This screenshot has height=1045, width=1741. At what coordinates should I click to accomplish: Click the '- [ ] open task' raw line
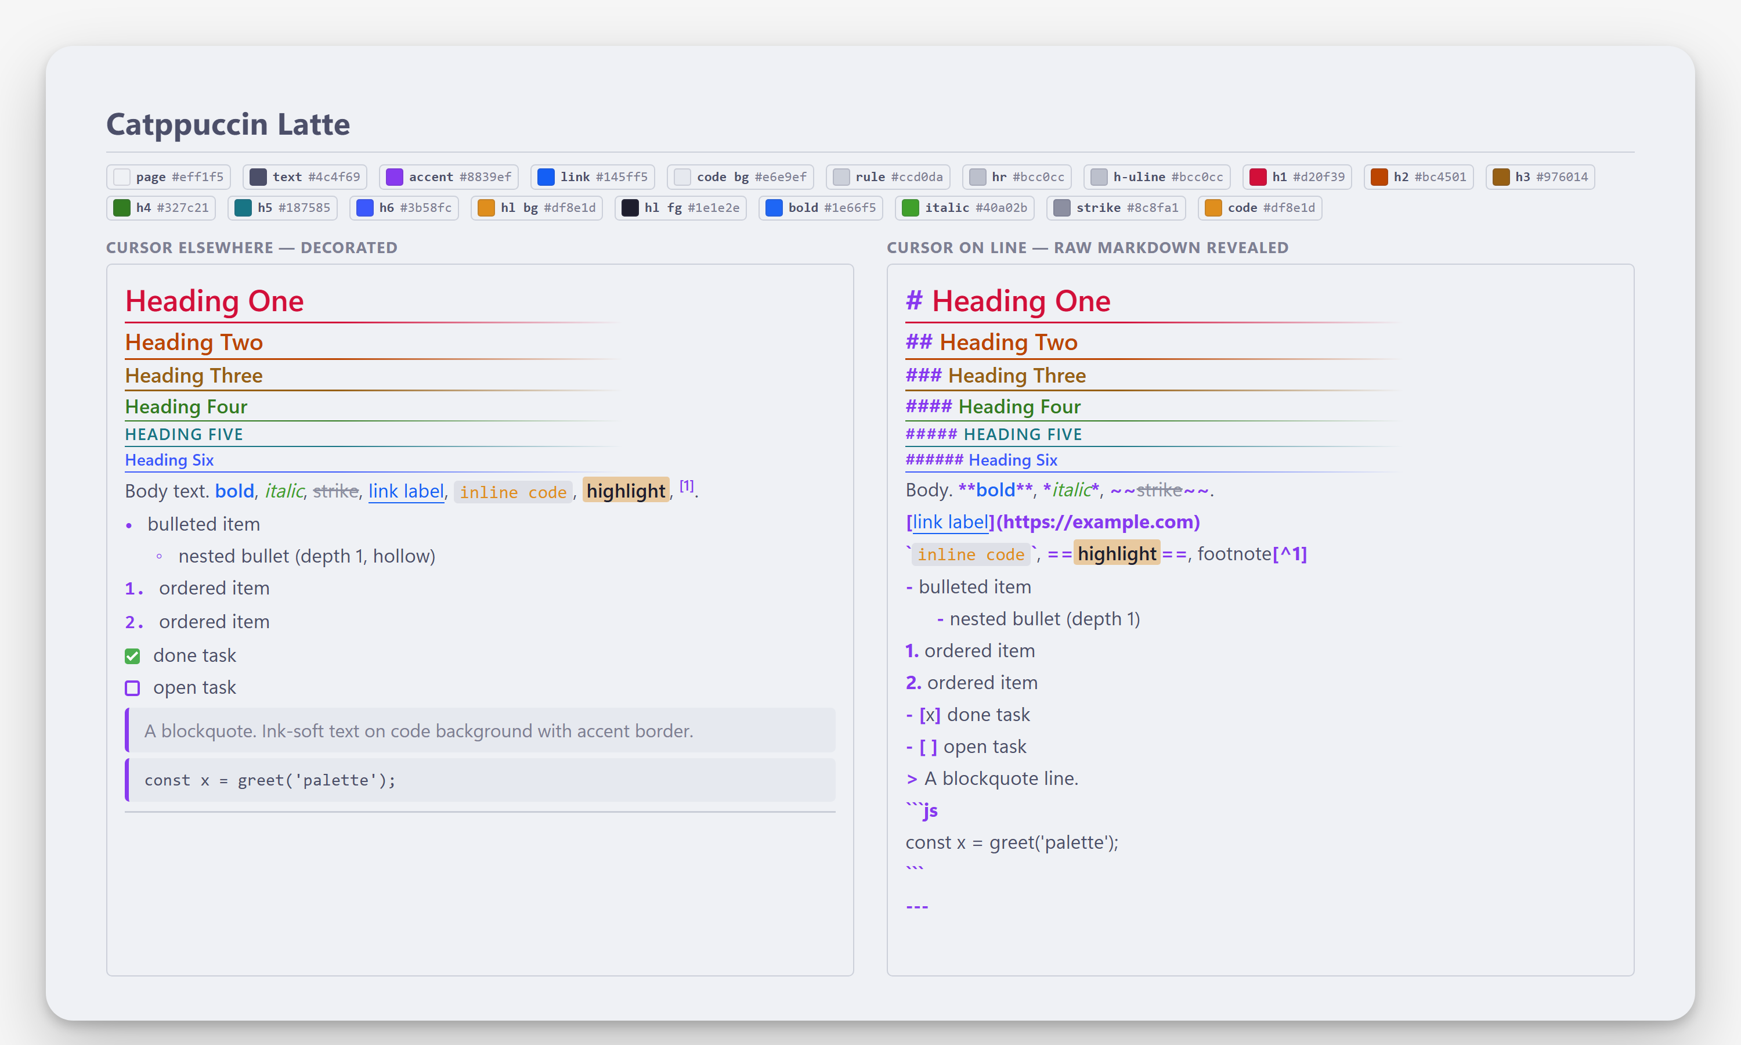(966, 747)
